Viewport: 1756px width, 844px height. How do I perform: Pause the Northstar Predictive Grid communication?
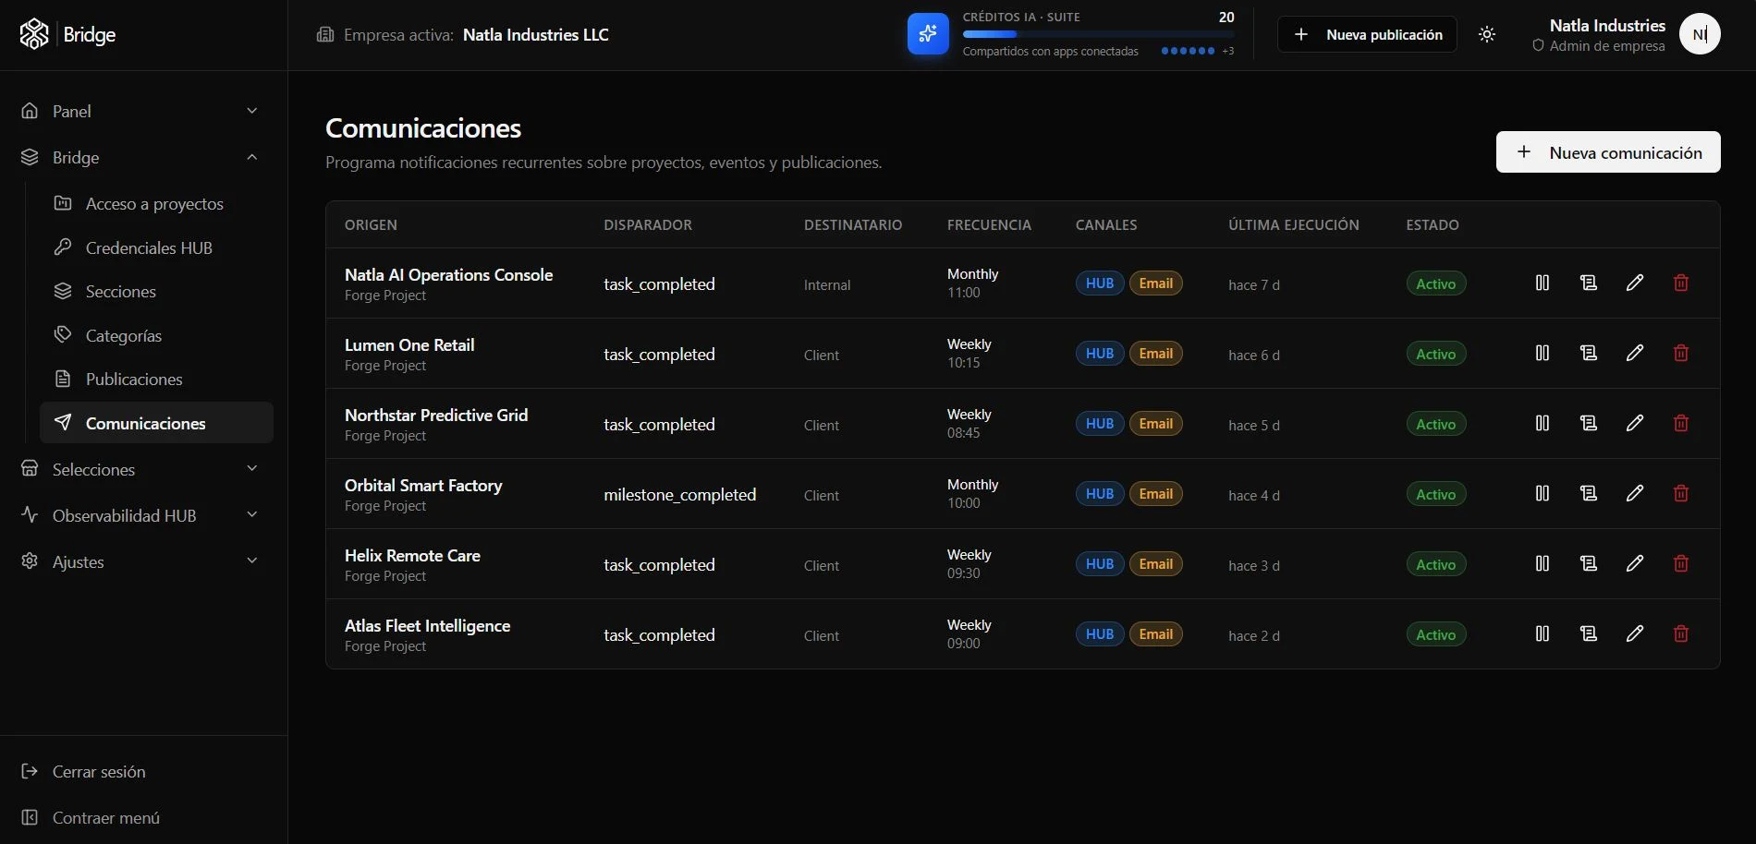point(1543,423)
